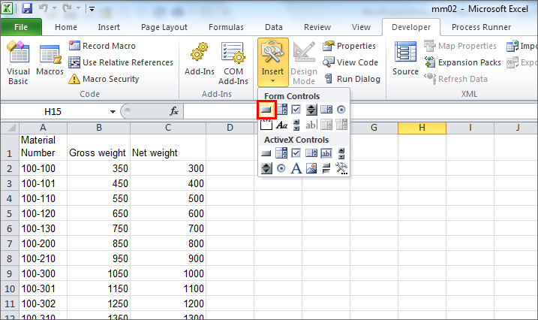Open Customize Quick Access Toolbar dropdown
538x320 pixels.
[x=92, y=10]
